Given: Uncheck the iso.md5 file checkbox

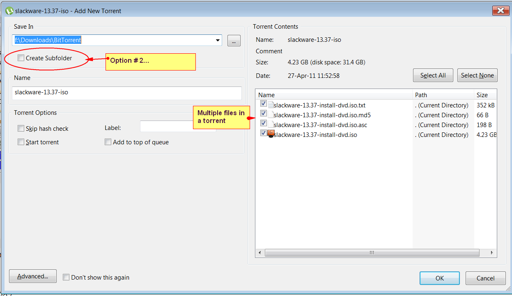Looking at the screenshot, I should 264,114.
